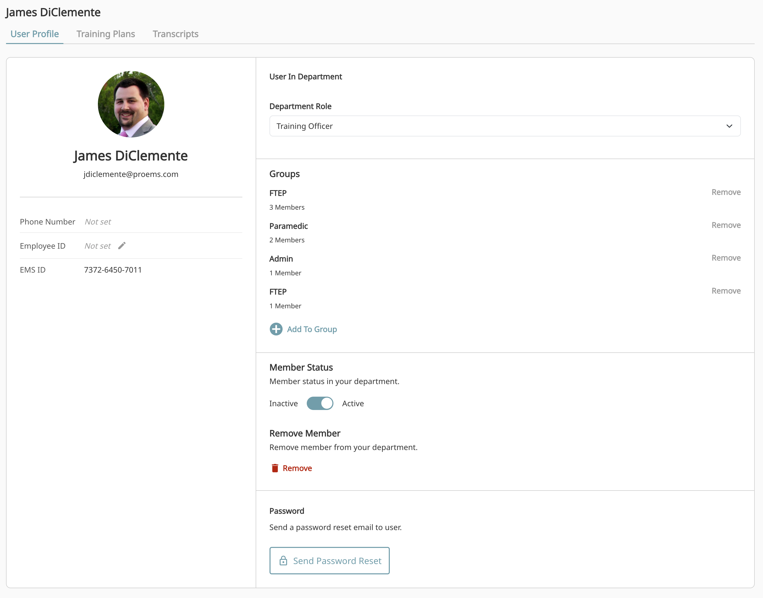Click the Remove link under Remove Member
Viewport: 763px width, 598px height.
[x=297, y=468]
